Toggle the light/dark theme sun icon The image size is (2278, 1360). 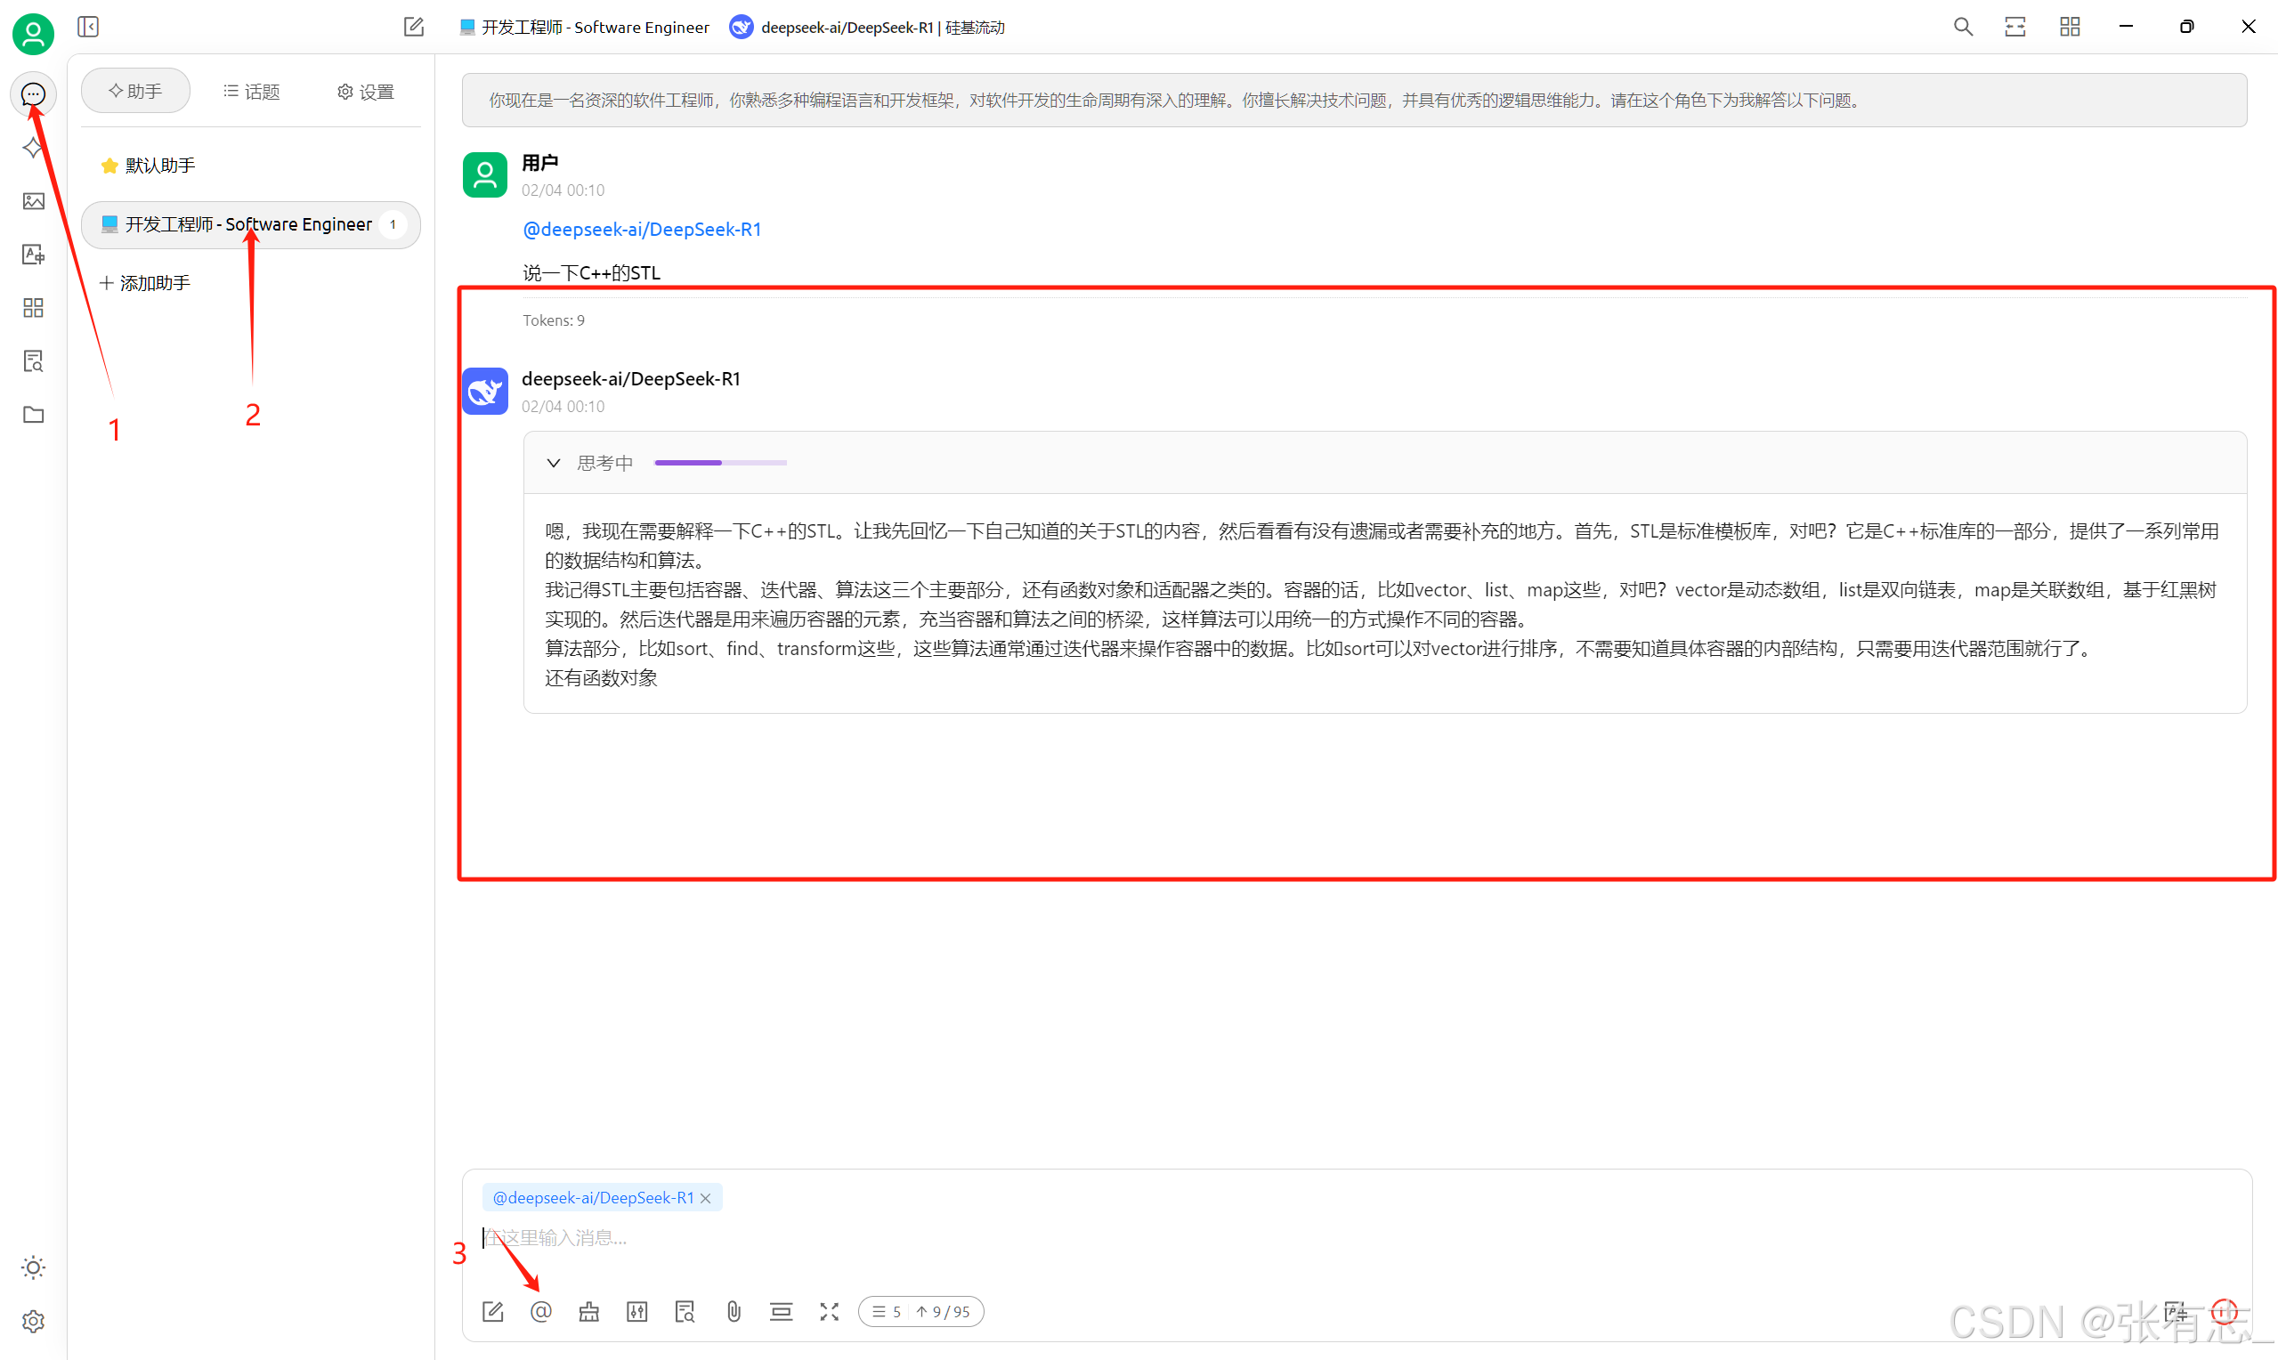[33, 1267]
